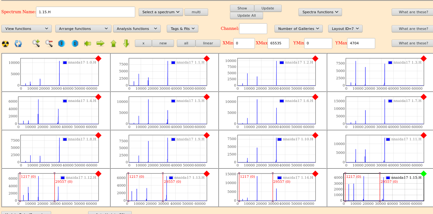The image size is (433, 214).
Task: Open the Analysis functions menu
Action: tap(137, 29)
